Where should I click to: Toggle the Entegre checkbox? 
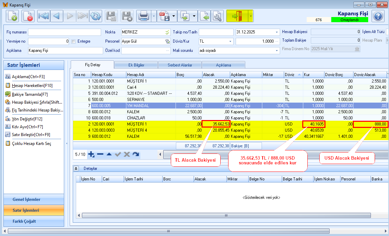pos(73,42)
